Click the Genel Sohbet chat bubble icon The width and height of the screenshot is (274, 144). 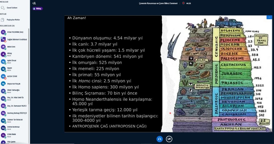[3, 8]
